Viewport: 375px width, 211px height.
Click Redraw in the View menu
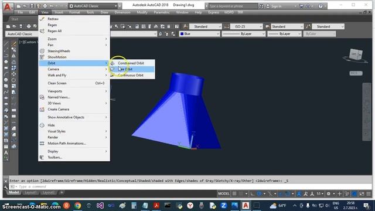74,19
